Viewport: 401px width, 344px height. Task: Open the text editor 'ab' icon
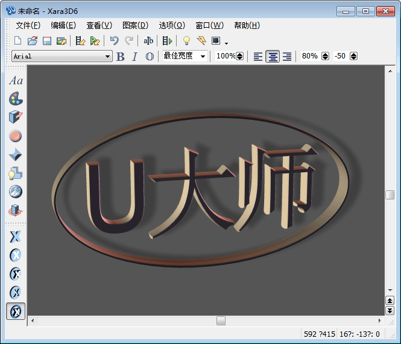[148, 40]
